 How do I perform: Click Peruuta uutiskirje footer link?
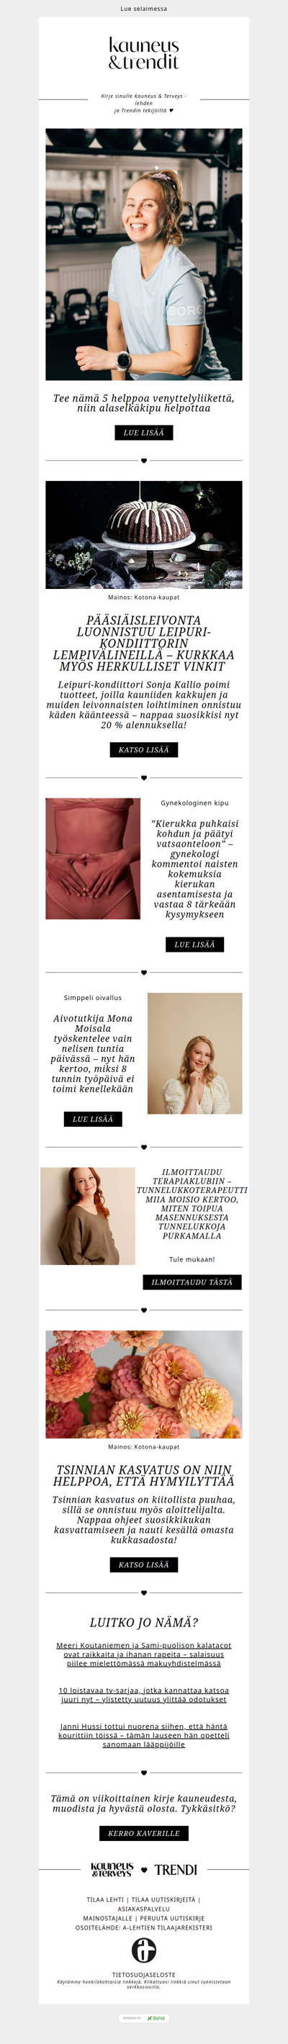[x=172, y=1918]
